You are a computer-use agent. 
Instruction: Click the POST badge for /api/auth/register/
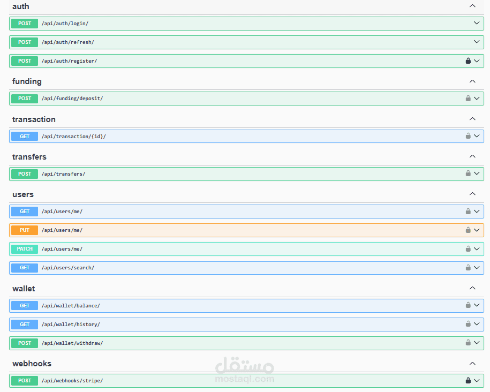click(25, 61)
